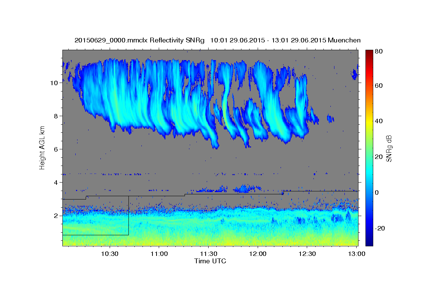Click the '-20' colorbar tick label
This screenshot has height=295, width=443.
coord(381,229)
